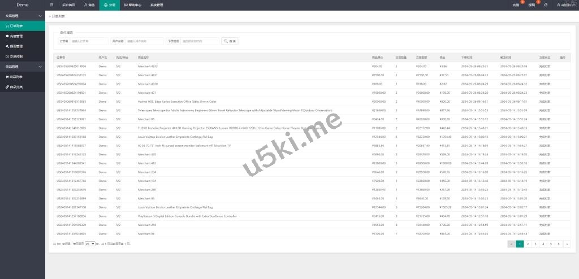Screen dimensions: 579x279
Task: Open the 系统管理 top menu
Action: [x=156, y=5]
